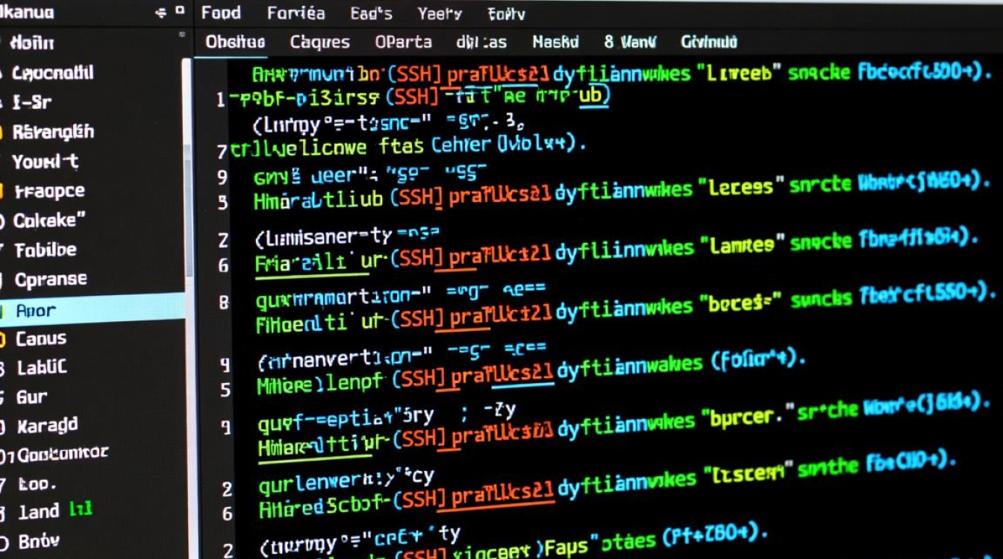Switch to the Givinuid tab

click(709, 42)
